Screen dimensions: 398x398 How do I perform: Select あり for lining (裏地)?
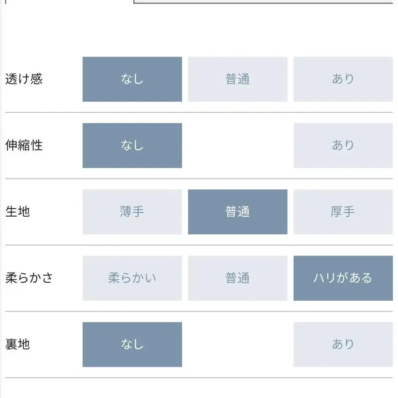click(343, 344)
